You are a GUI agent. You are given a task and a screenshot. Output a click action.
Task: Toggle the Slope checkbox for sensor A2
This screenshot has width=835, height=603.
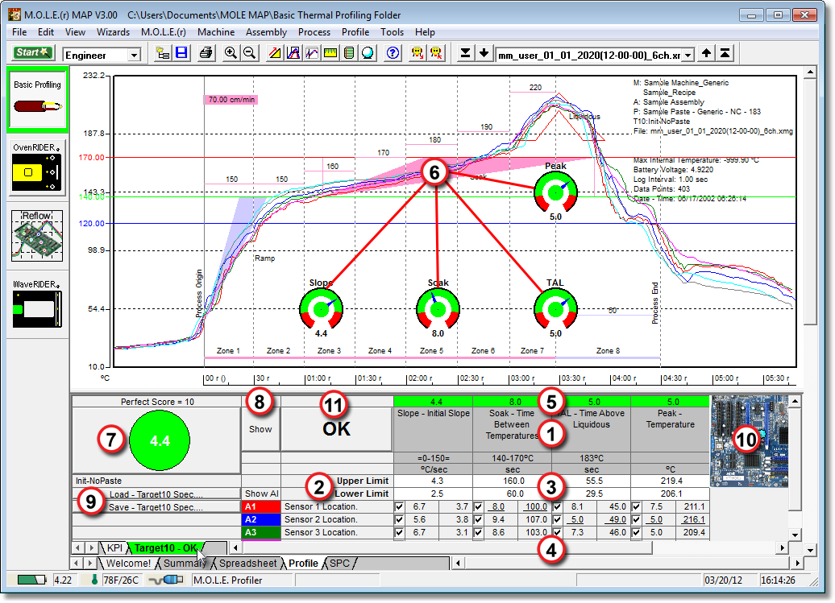(x=400, y=519)
